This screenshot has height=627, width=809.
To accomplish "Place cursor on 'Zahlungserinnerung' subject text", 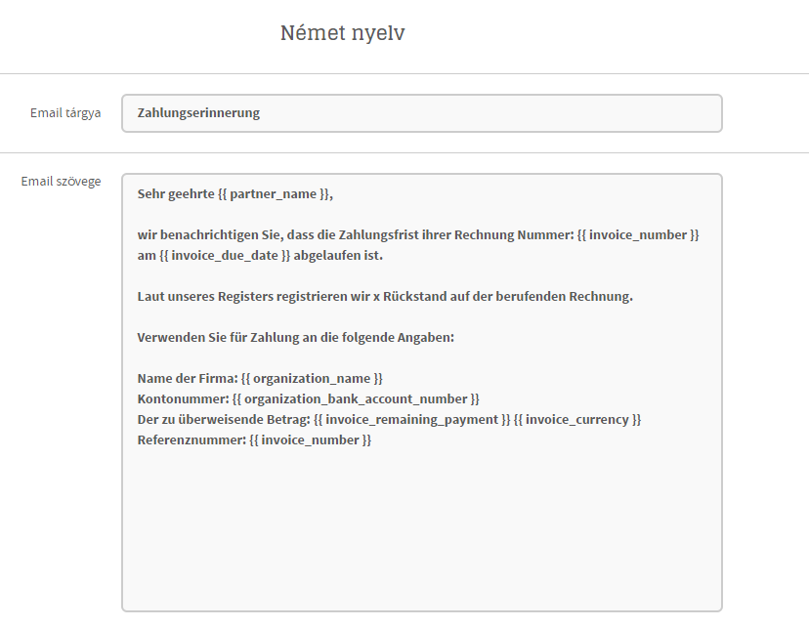I will (198, 113).
